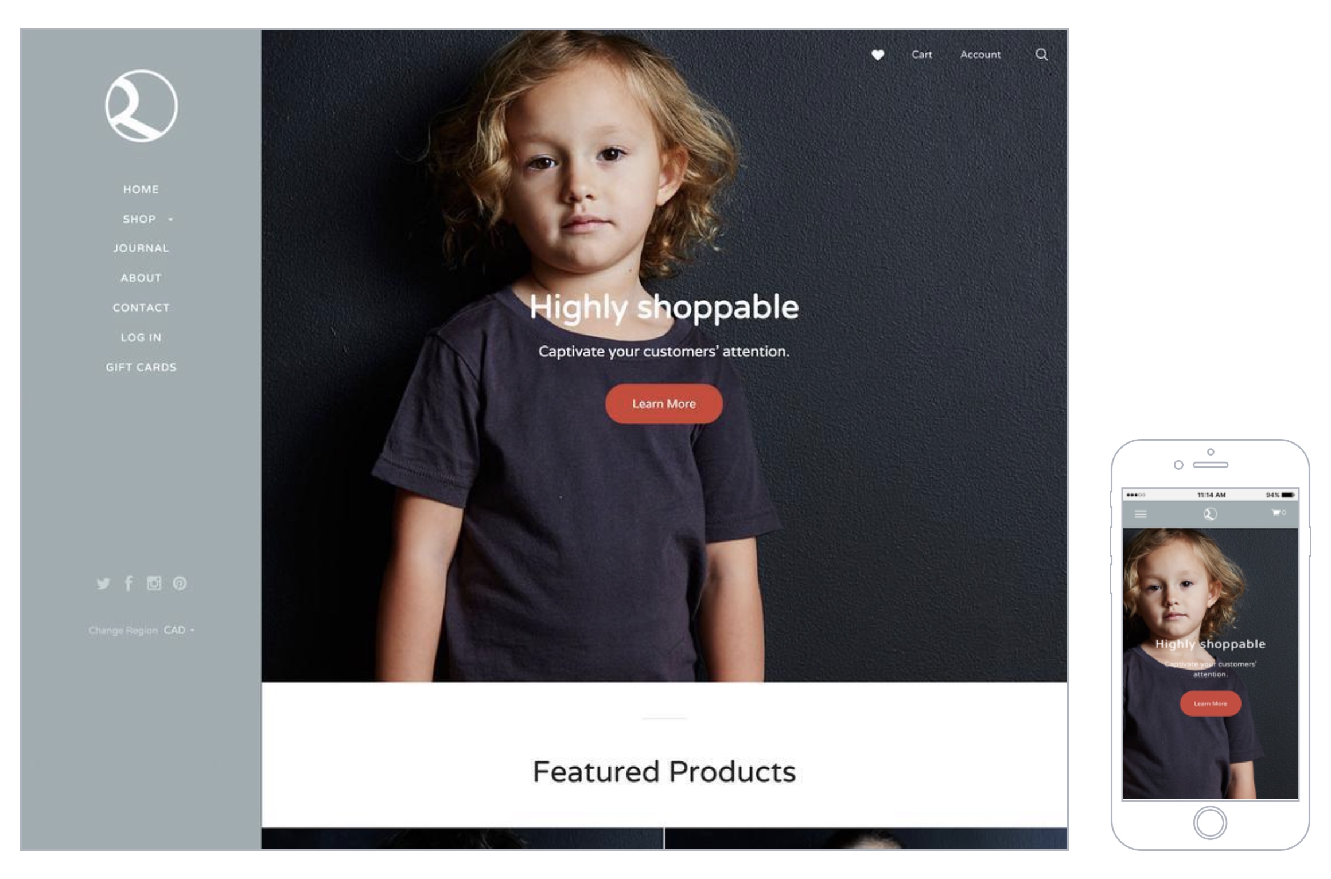Click the wishlist heart icon
The width and height of the screenshot is (1331, 879).
(x=878, y=55)
